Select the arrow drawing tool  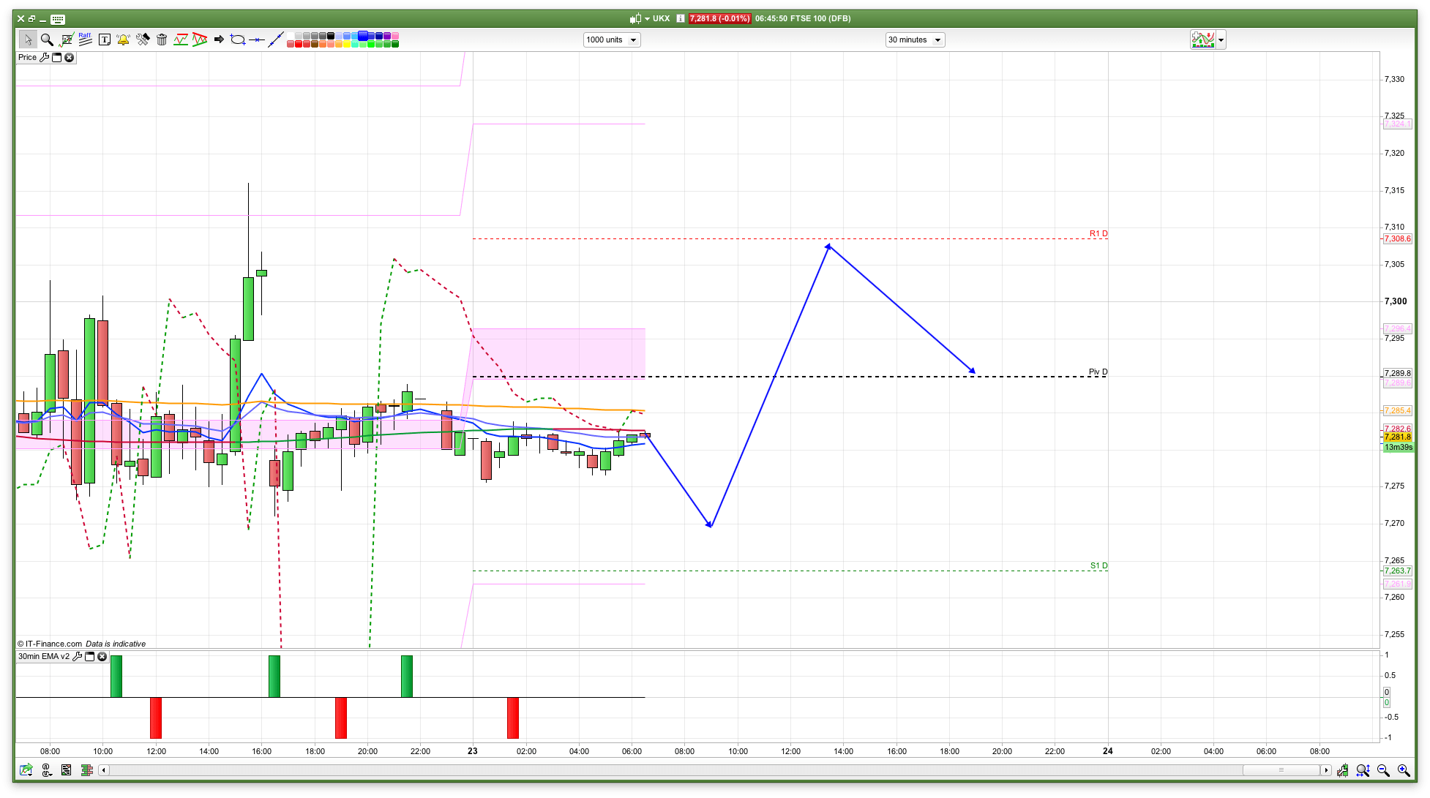coord(219,39)
